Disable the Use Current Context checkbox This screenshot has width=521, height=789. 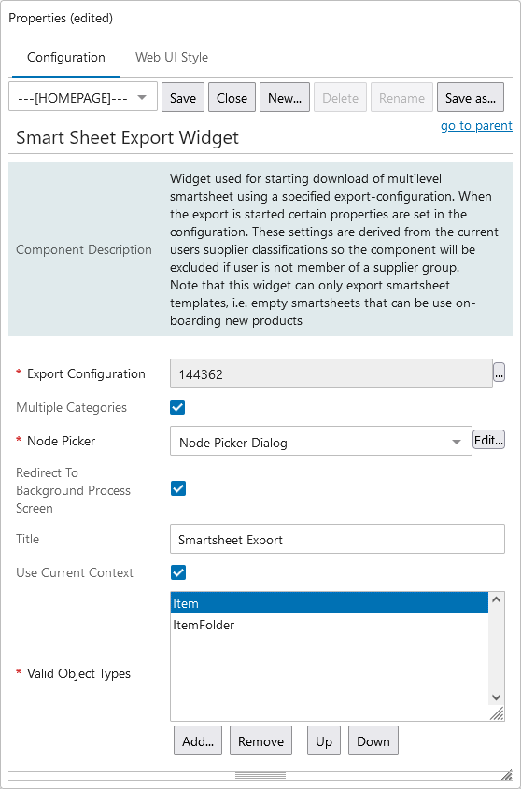178,572
